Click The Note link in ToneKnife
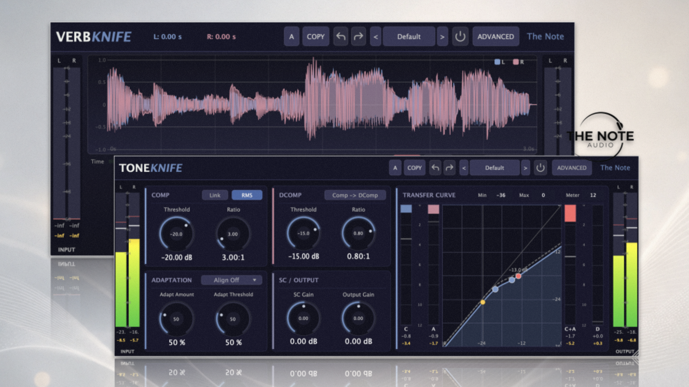Image resolution: width=689 pixels, height=387 pixels. 615,168
